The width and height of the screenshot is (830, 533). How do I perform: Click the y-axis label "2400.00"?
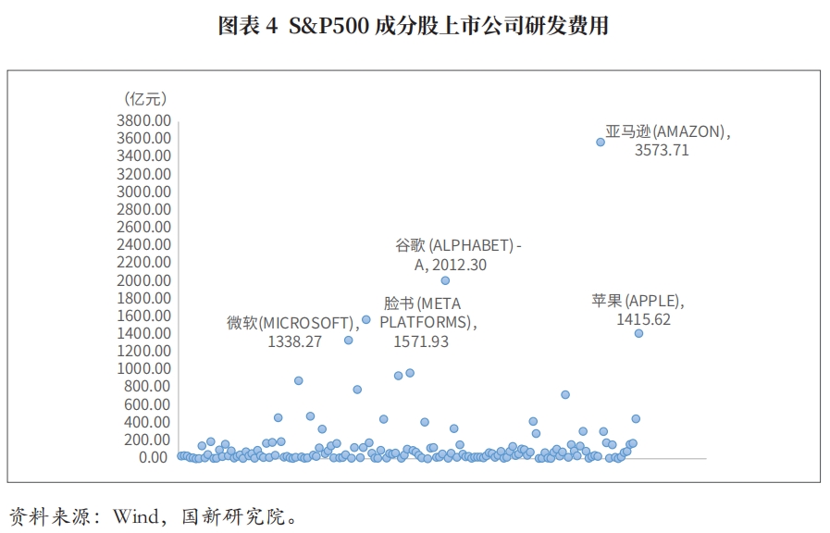point(144,244)
